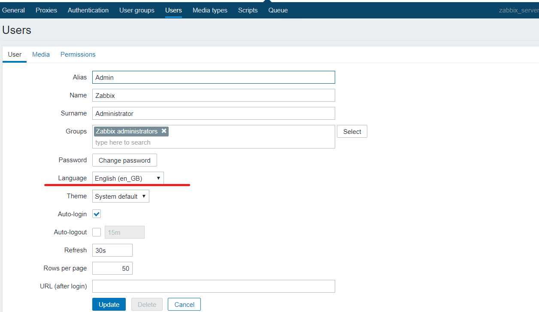Open the General menu
The image size is (539, 312).
pyautogui.click(x=13, y=10)
